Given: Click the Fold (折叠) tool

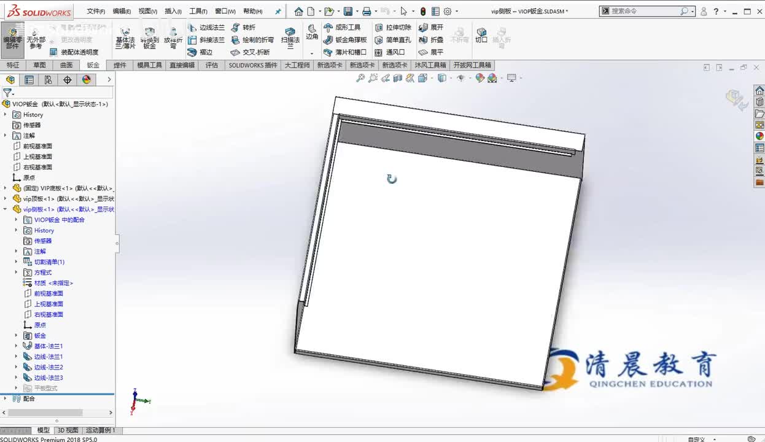Looking at the screenshot, I should coord(431,40).
